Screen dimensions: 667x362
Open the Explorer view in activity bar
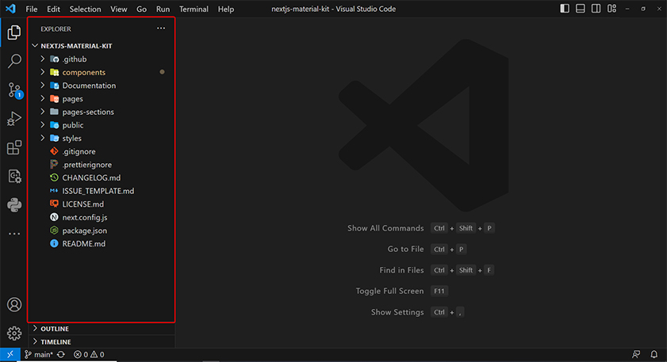point(14,32)
